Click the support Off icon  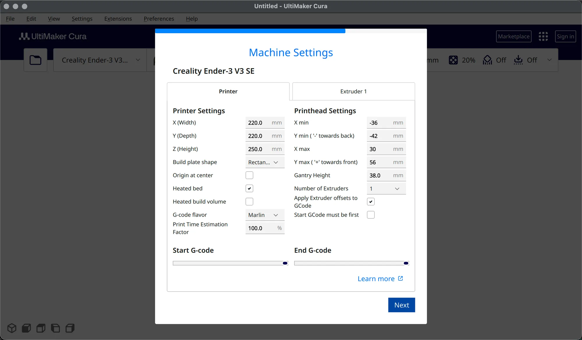(x=487, y=60)
